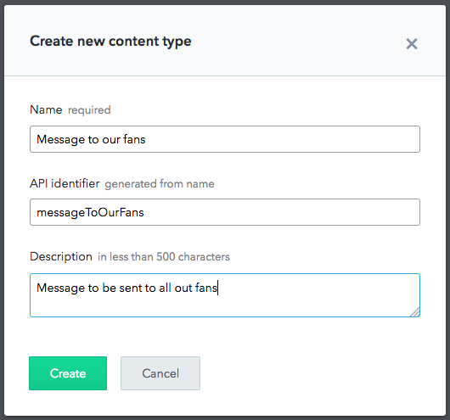Click the 'generated from name' hint text
The image size is (450, 420).
tap(160, 184)
